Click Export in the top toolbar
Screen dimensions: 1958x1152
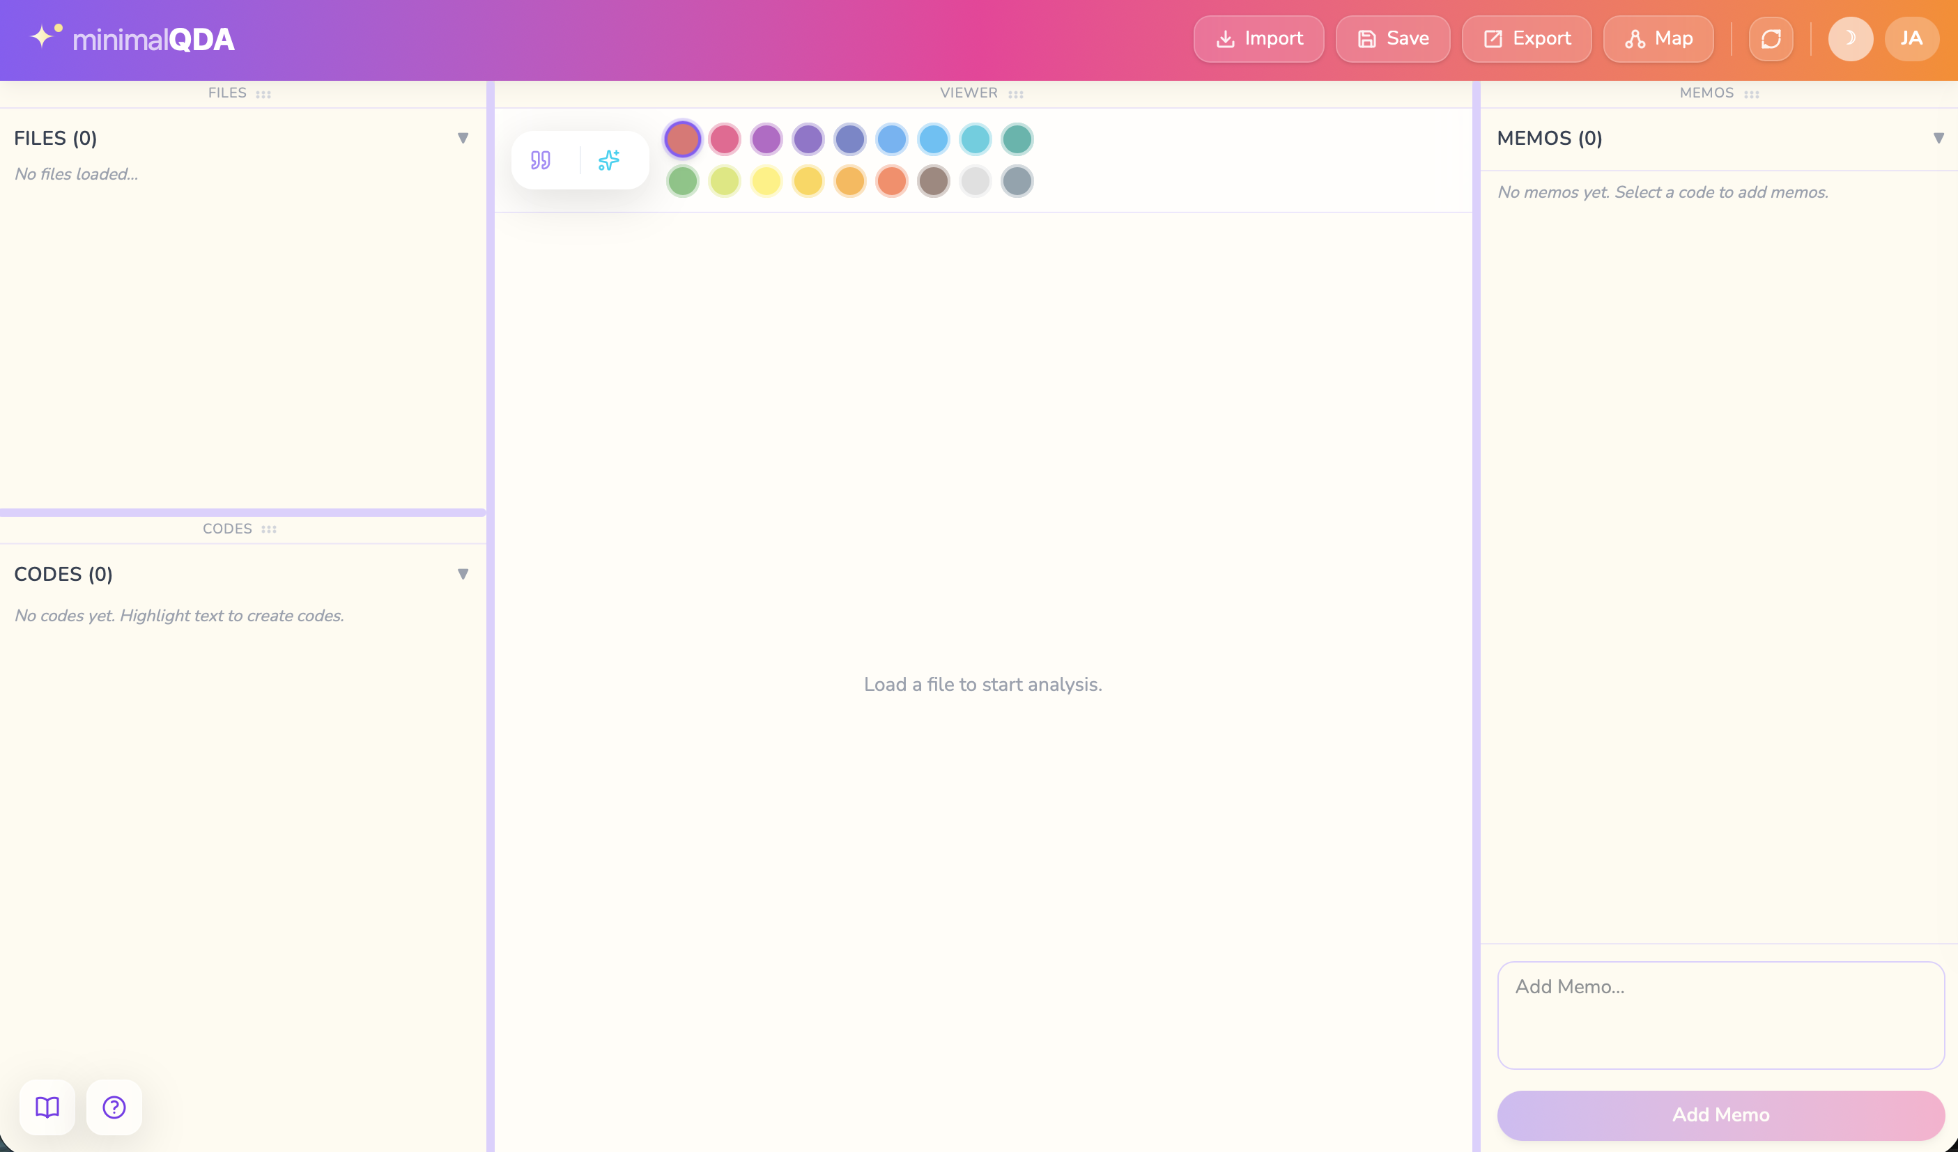click(x=1525, y=38)
